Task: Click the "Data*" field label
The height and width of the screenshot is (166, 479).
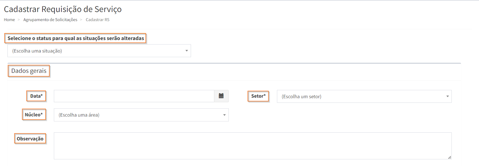Action: pyautogui.click(x=36, y=96)
